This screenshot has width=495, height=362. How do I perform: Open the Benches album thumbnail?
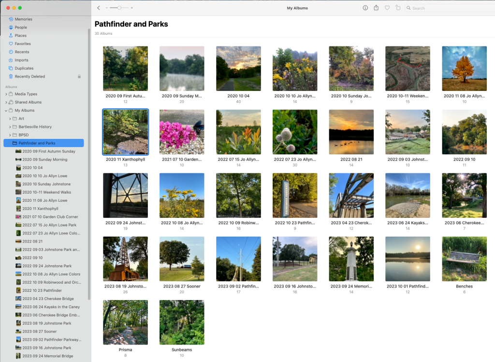click(464, 259)
